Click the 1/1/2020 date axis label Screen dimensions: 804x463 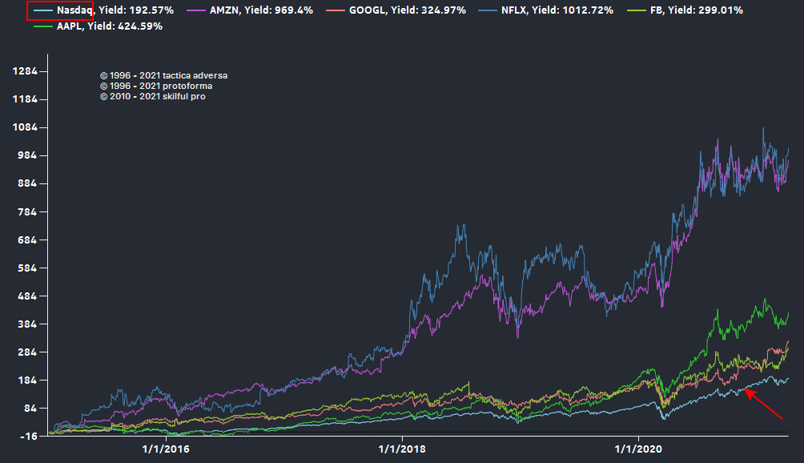pyautogui.click(x=637, y=449)
